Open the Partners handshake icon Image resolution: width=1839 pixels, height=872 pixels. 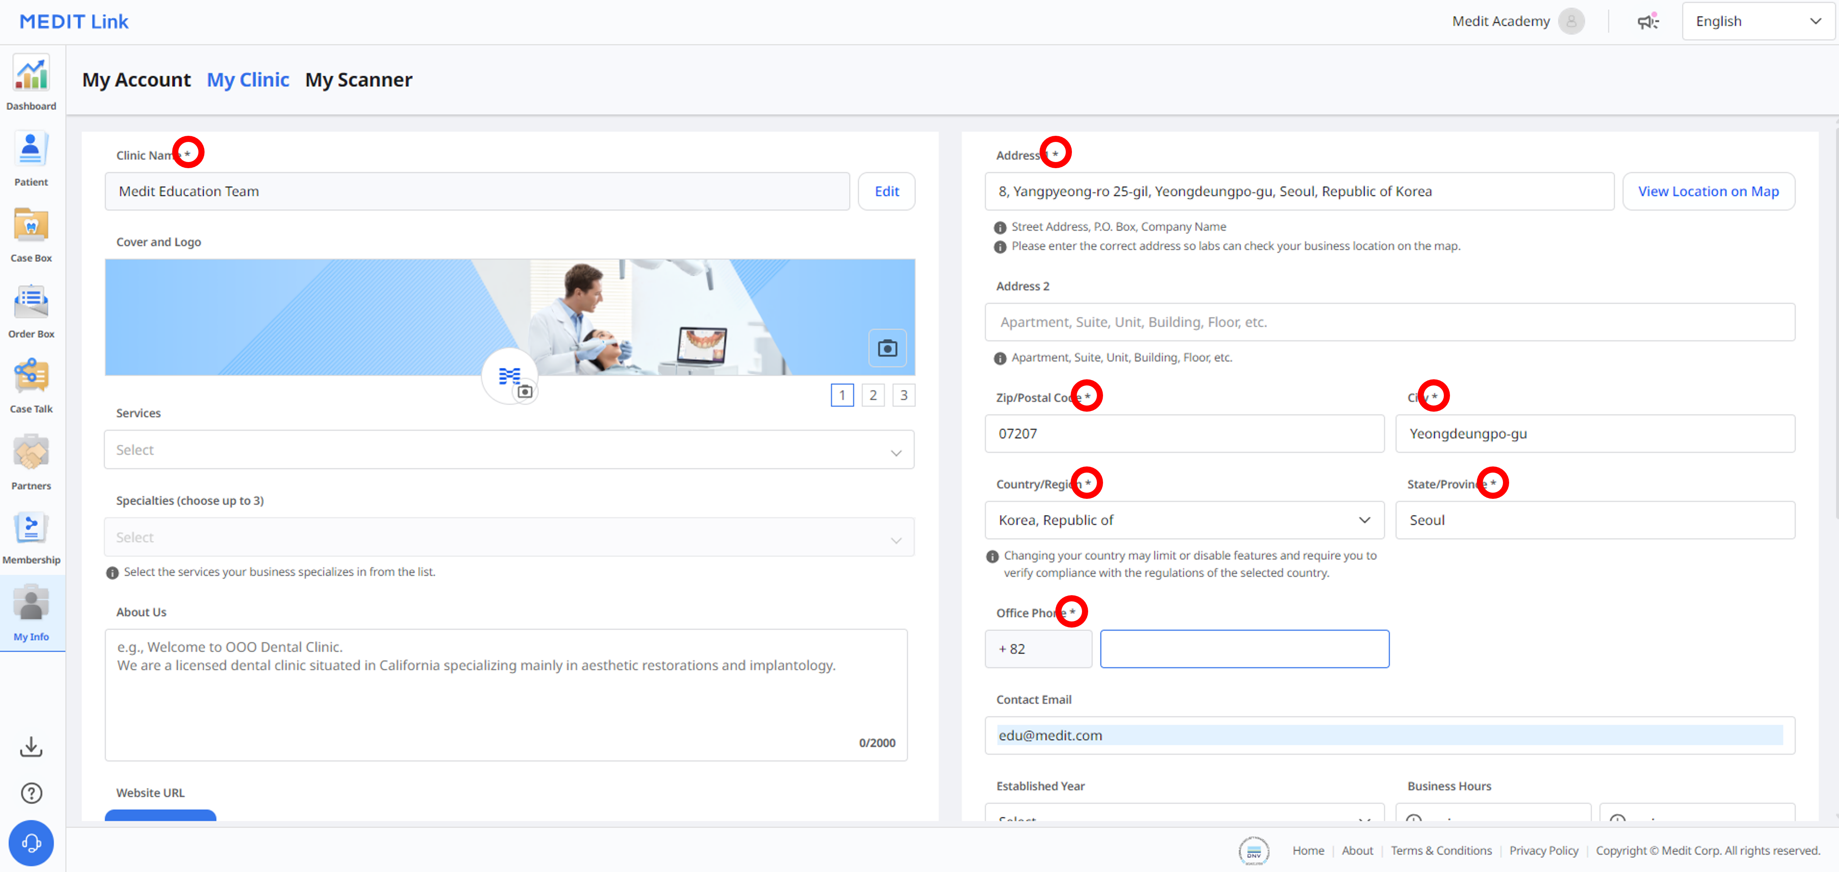pyautogui.click(x=31, y=452)
